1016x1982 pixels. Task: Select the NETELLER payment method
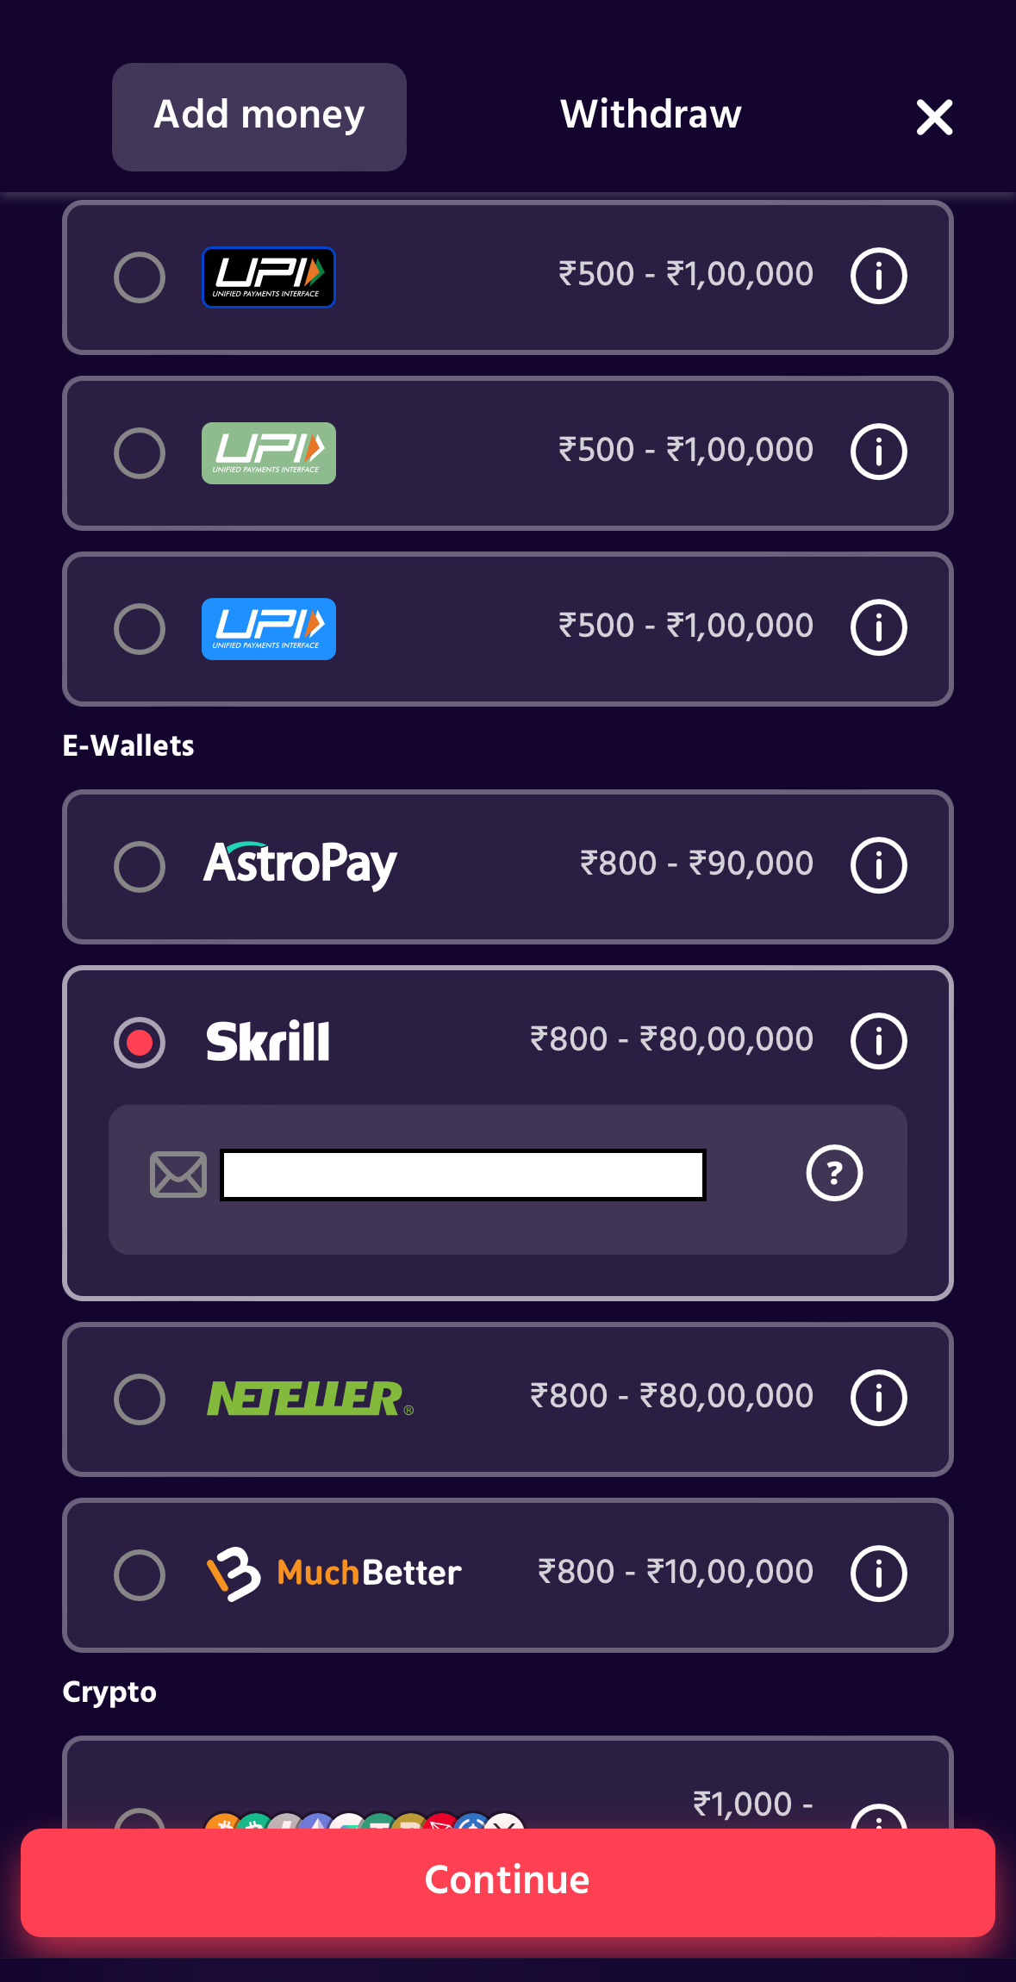tap(140, 1396)
